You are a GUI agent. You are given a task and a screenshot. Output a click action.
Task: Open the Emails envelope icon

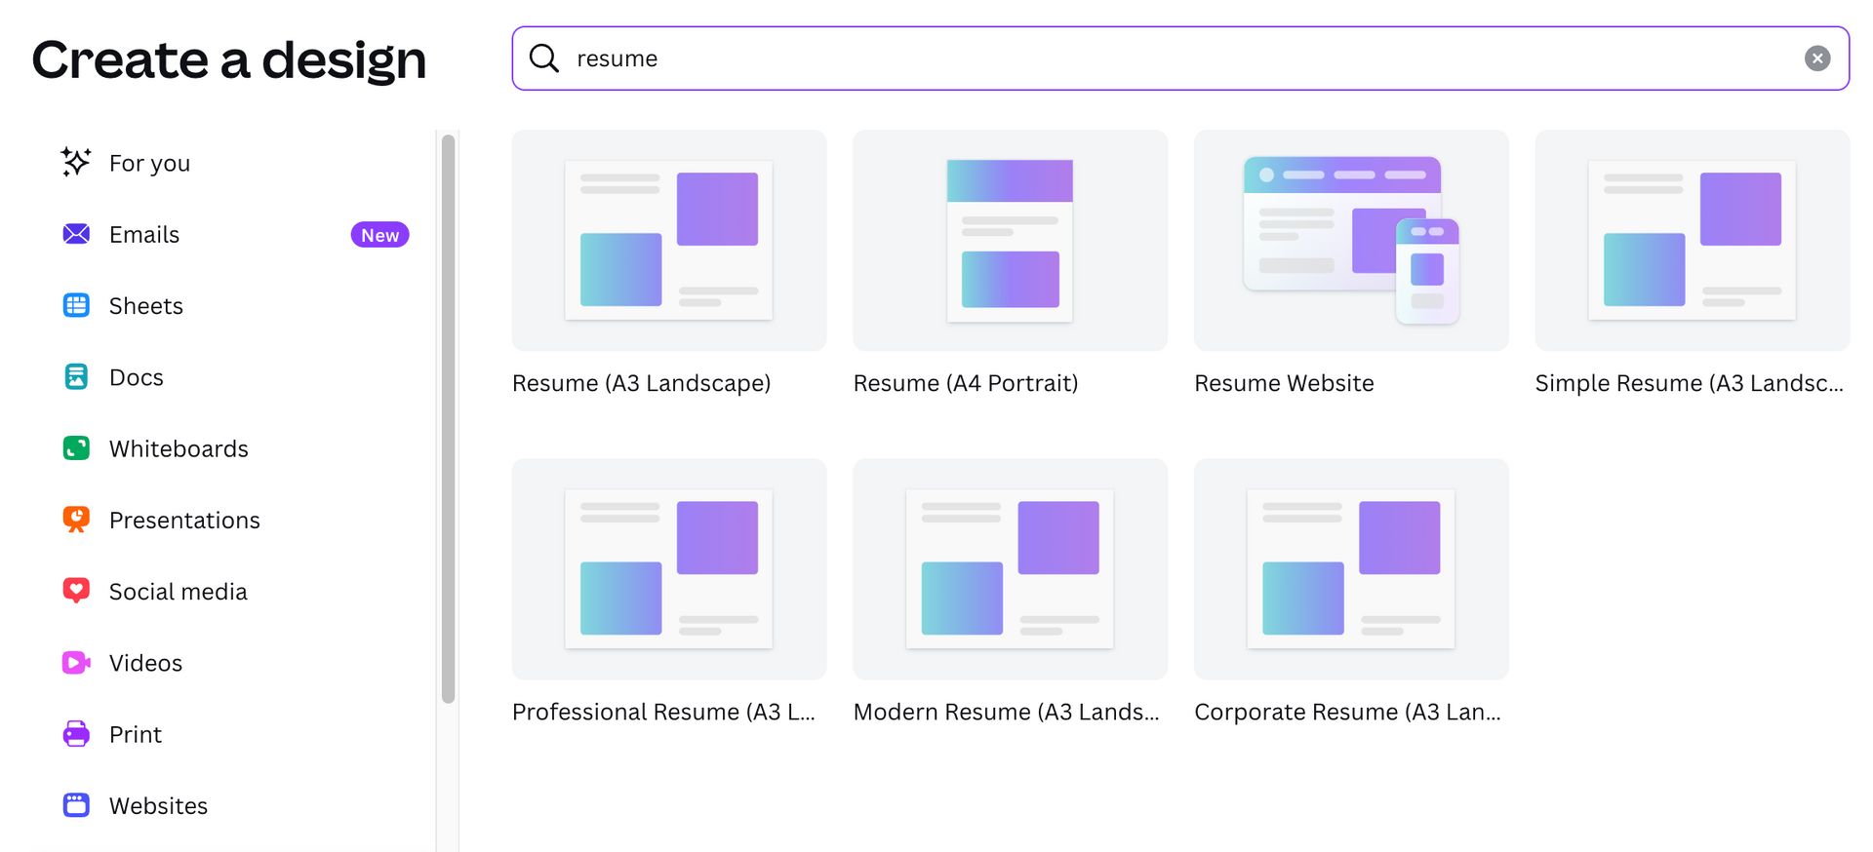point(76,234)
